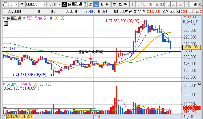Click the red 238,000 best ask price

click(x=153, y=11)
